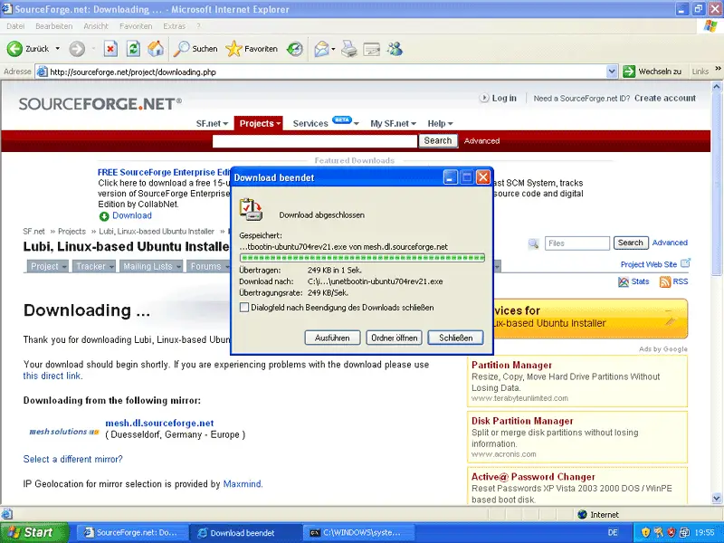Open the History (Verlauf) toolbar icon
Image resolution: width=724 pixels, height=543 pixels.
click(295, 49)
